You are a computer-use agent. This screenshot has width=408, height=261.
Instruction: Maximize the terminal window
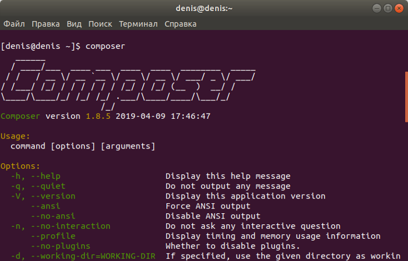[388, 8]
